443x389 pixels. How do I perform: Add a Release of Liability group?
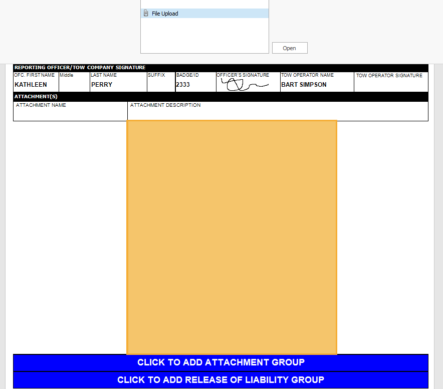220,380
